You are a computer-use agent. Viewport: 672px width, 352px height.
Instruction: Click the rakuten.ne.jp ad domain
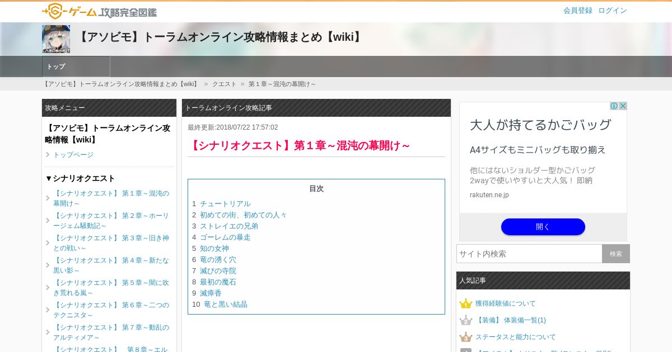coord(489,195)
